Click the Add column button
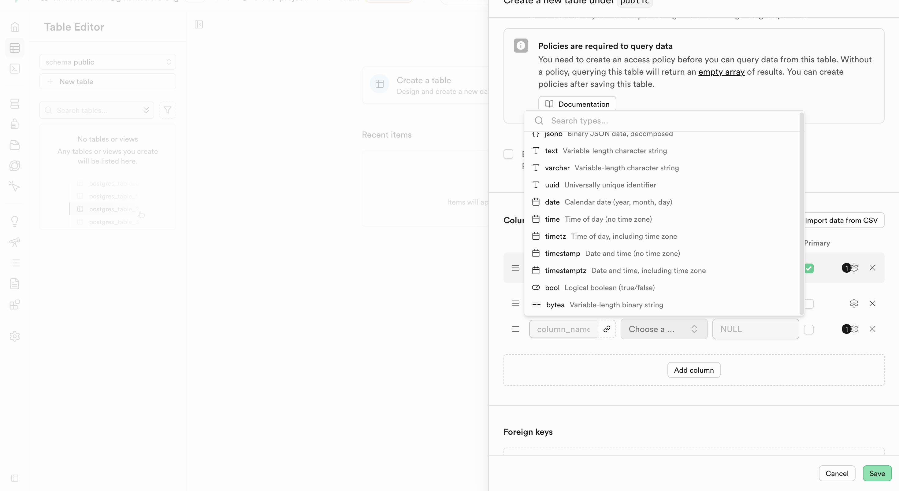 (693, 370)
